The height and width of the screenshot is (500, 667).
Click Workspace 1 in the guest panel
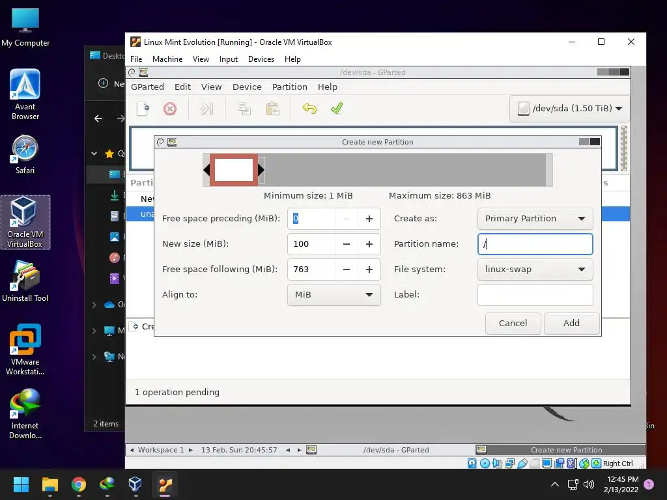click(161, 450)
